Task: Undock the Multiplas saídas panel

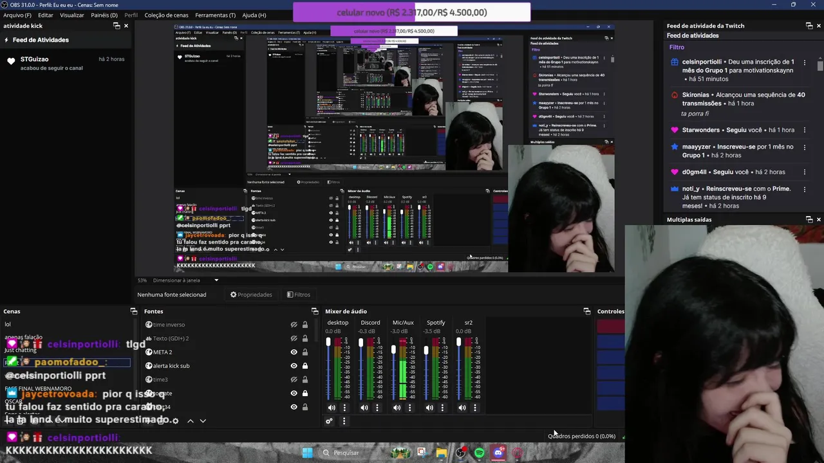Action: point(809,219)
